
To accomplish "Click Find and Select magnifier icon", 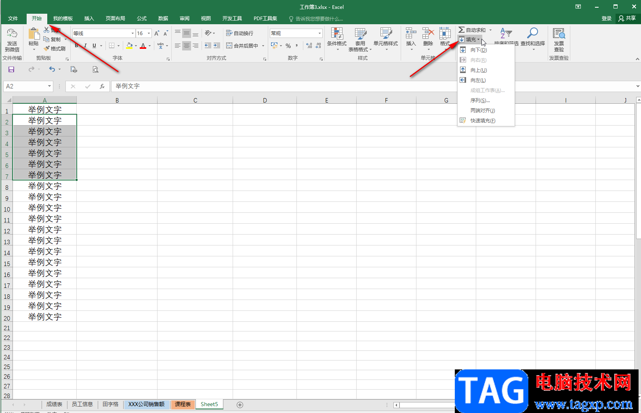I will 533,33.
